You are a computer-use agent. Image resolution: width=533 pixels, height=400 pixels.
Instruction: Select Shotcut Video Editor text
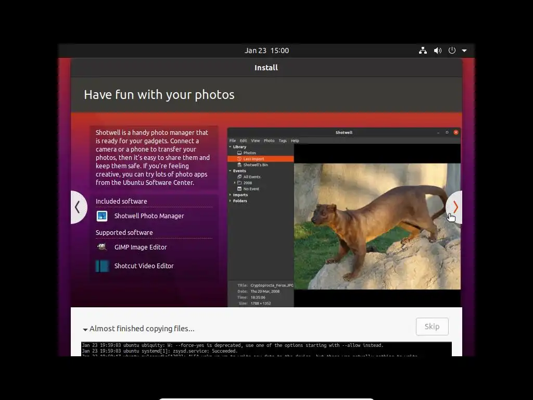pyautogui.click(x=144, y=266)
